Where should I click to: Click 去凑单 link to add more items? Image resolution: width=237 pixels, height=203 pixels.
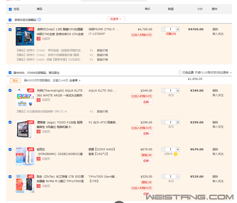tap(75, 80)
